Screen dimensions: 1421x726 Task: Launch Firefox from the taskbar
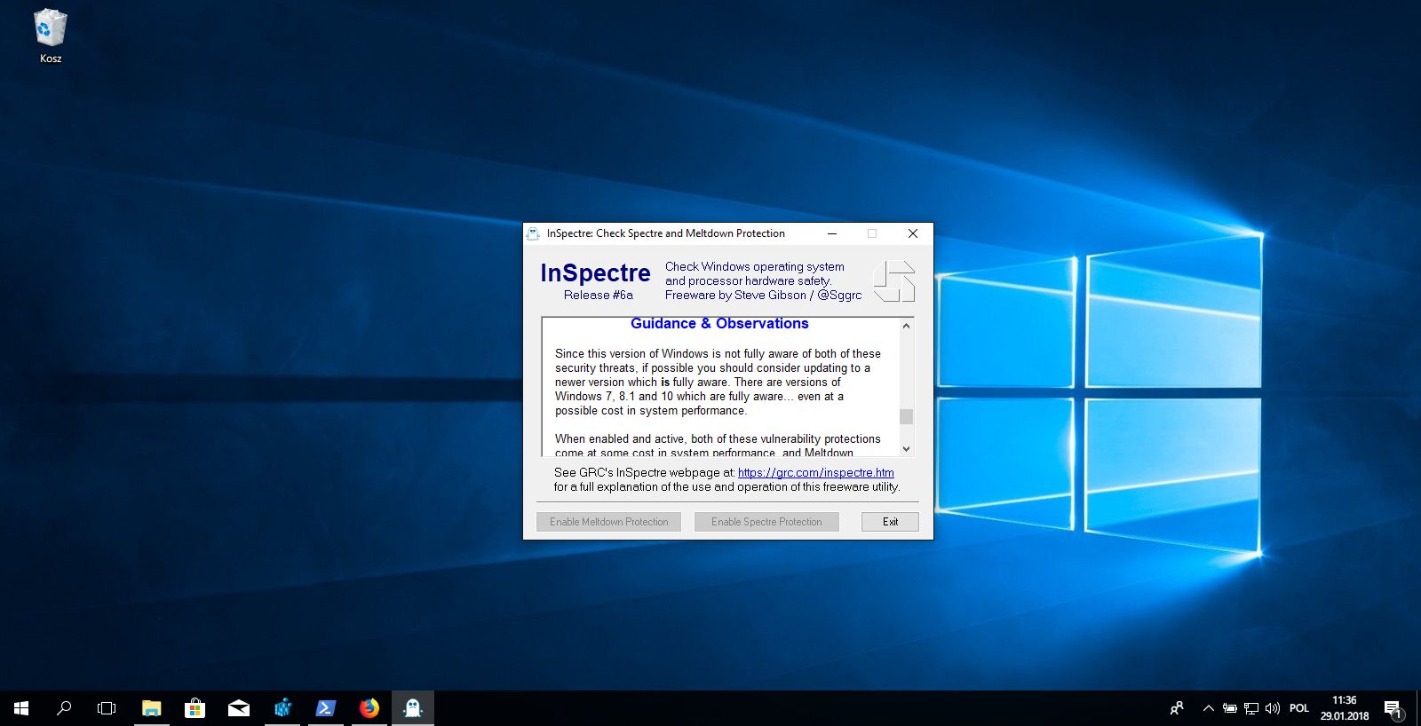pos(369,708)
